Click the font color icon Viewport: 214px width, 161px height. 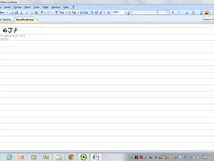tap(187, 13)
